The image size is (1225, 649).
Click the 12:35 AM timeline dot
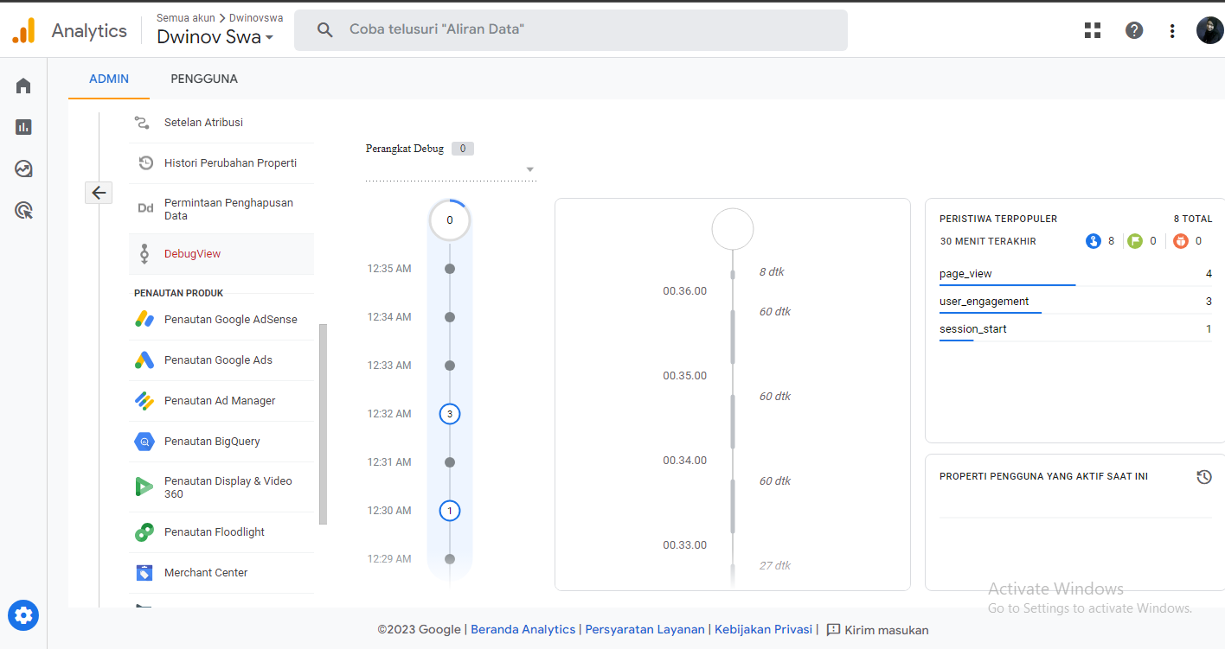click(449, 269)
